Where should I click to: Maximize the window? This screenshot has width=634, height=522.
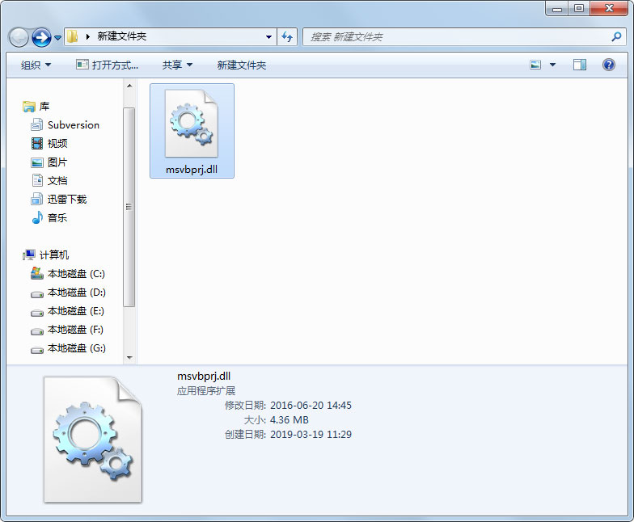pyautogui.click(x=579, y=9)
